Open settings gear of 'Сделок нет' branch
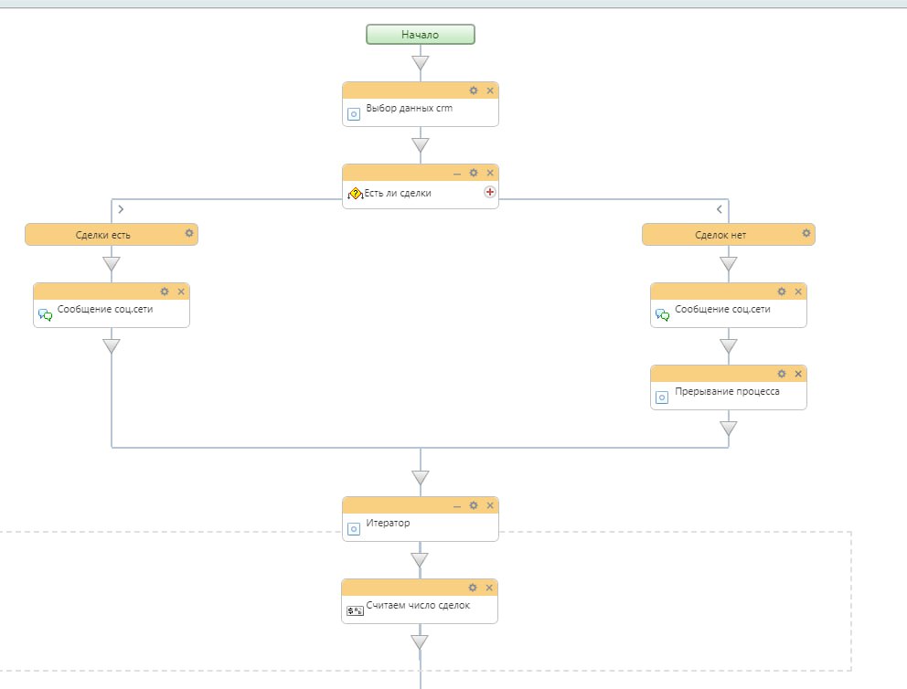This screenshot has height=689, width=907. click(806, 233)
